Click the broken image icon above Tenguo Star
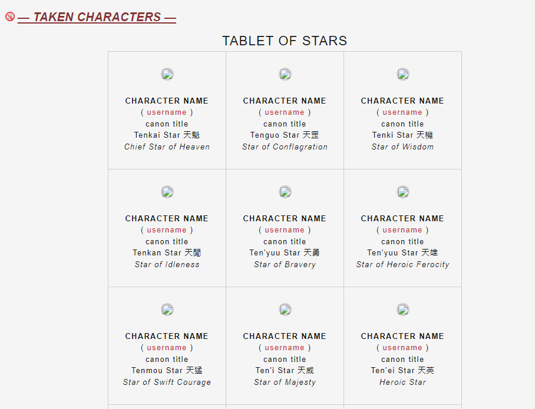The width and height of the screenshot is (535, 409). [x=285, y=74]
